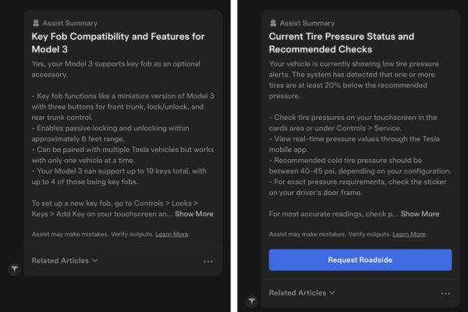Tap the Tesla logo avatar beside Tire Pressure card
Viewport: 468px width, 312px height.
(252, 301)
